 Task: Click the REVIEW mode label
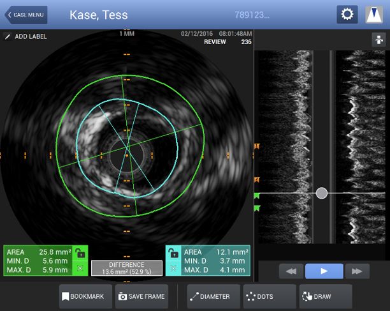[x=215, y=42]
